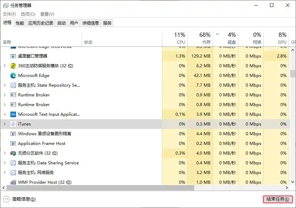
Task: Expand the Data Sharing Service row
Action: (x=5, y=163)
